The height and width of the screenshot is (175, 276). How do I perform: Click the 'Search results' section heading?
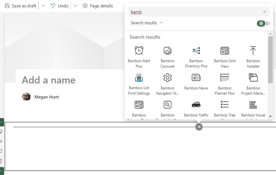click(x=145, y=37)
